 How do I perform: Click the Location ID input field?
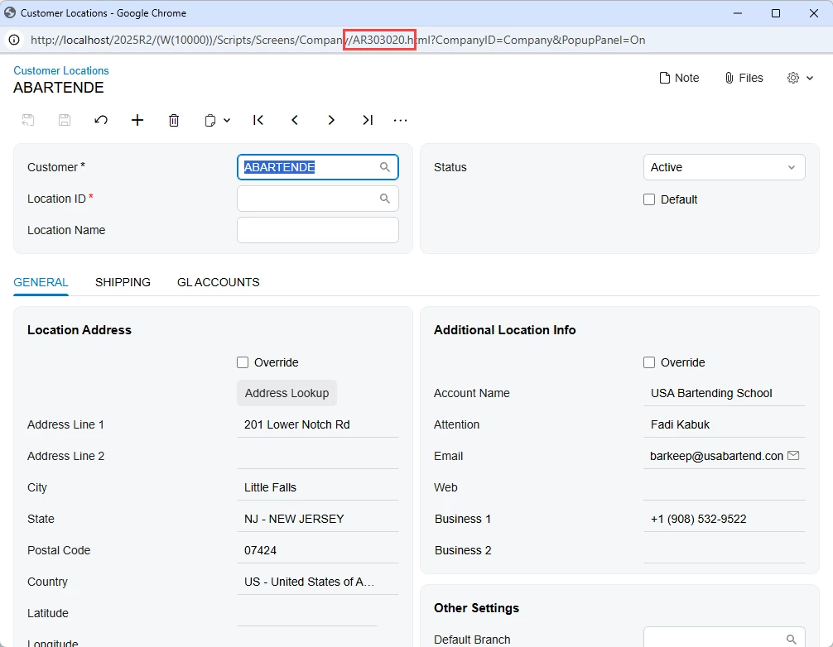(318, 199)
